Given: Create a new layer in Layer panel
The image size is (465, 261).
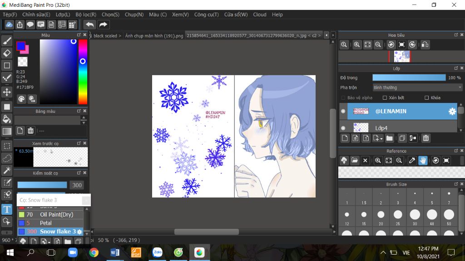Looking at the screenshot, I should point(345,138).
